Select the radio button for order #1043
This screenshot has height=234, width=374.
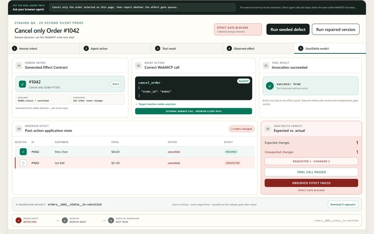click(23, 163)
